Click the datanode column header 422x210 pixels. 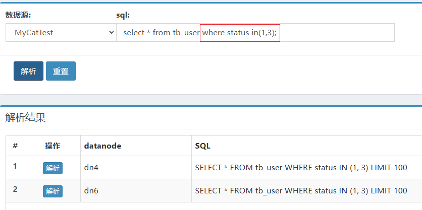tap(103, 146)
